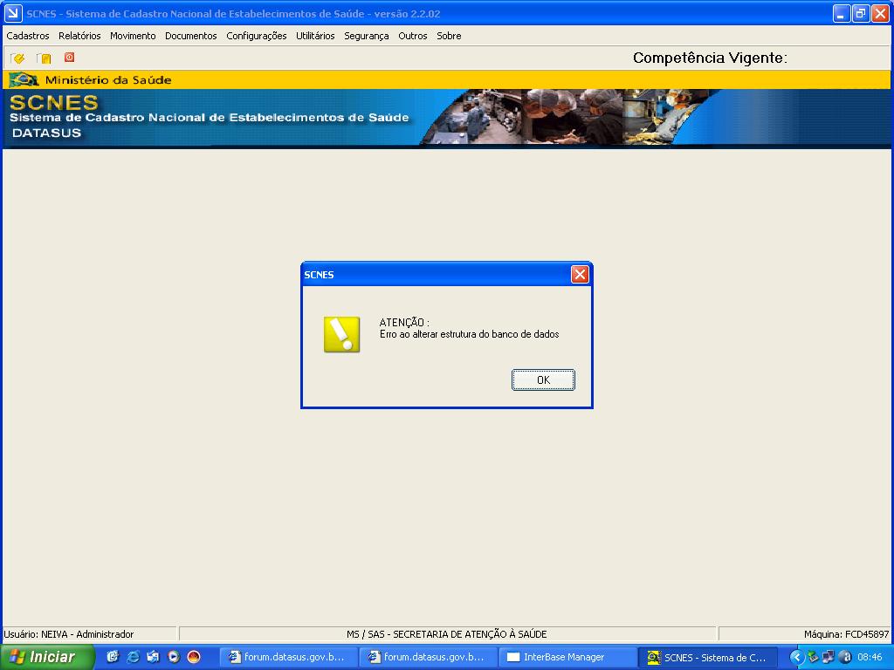Image resolution: width=894 pixels, height=670 pixels.
Task: Close the SCNES error dialog with X
Action: (580, 275)
